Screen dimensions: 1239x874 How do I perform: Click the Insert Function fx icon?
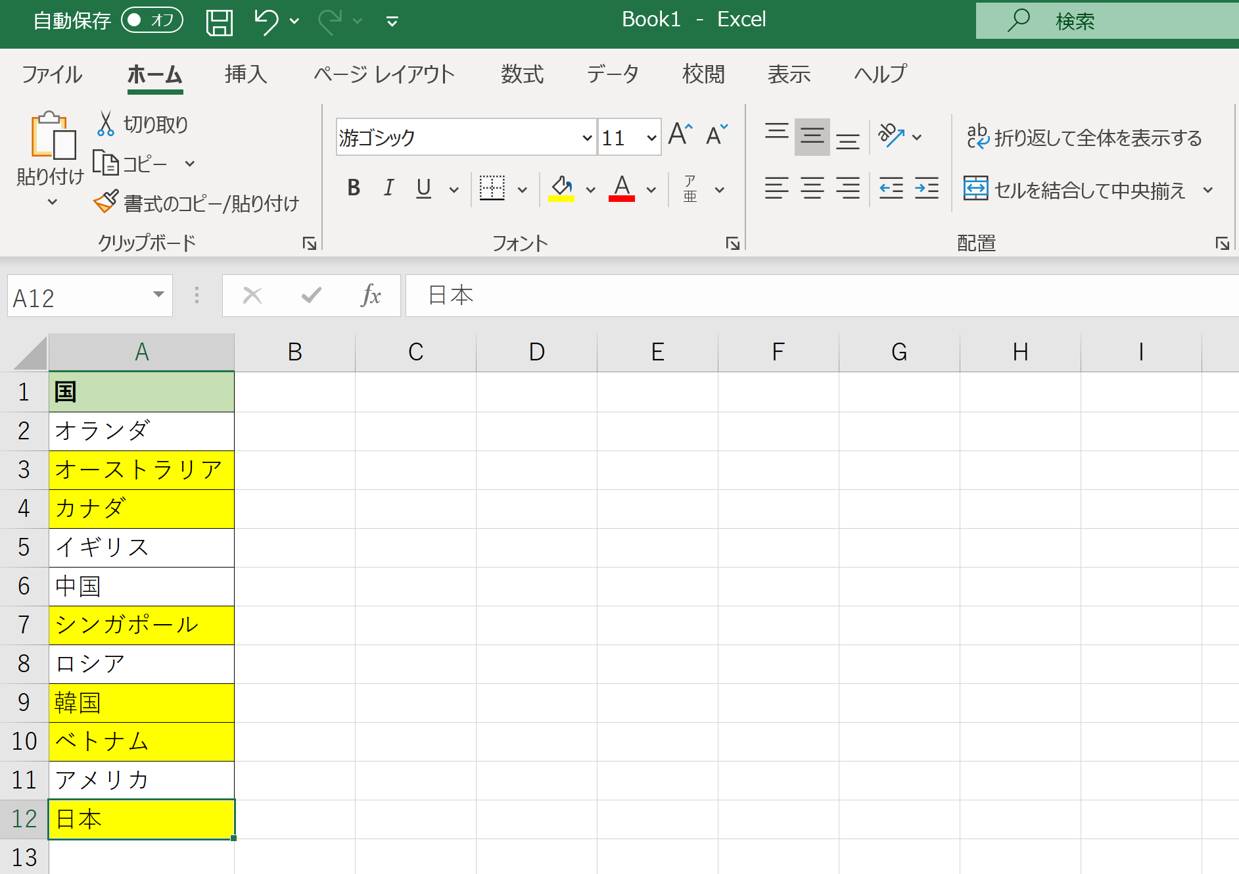pos(371,295)
